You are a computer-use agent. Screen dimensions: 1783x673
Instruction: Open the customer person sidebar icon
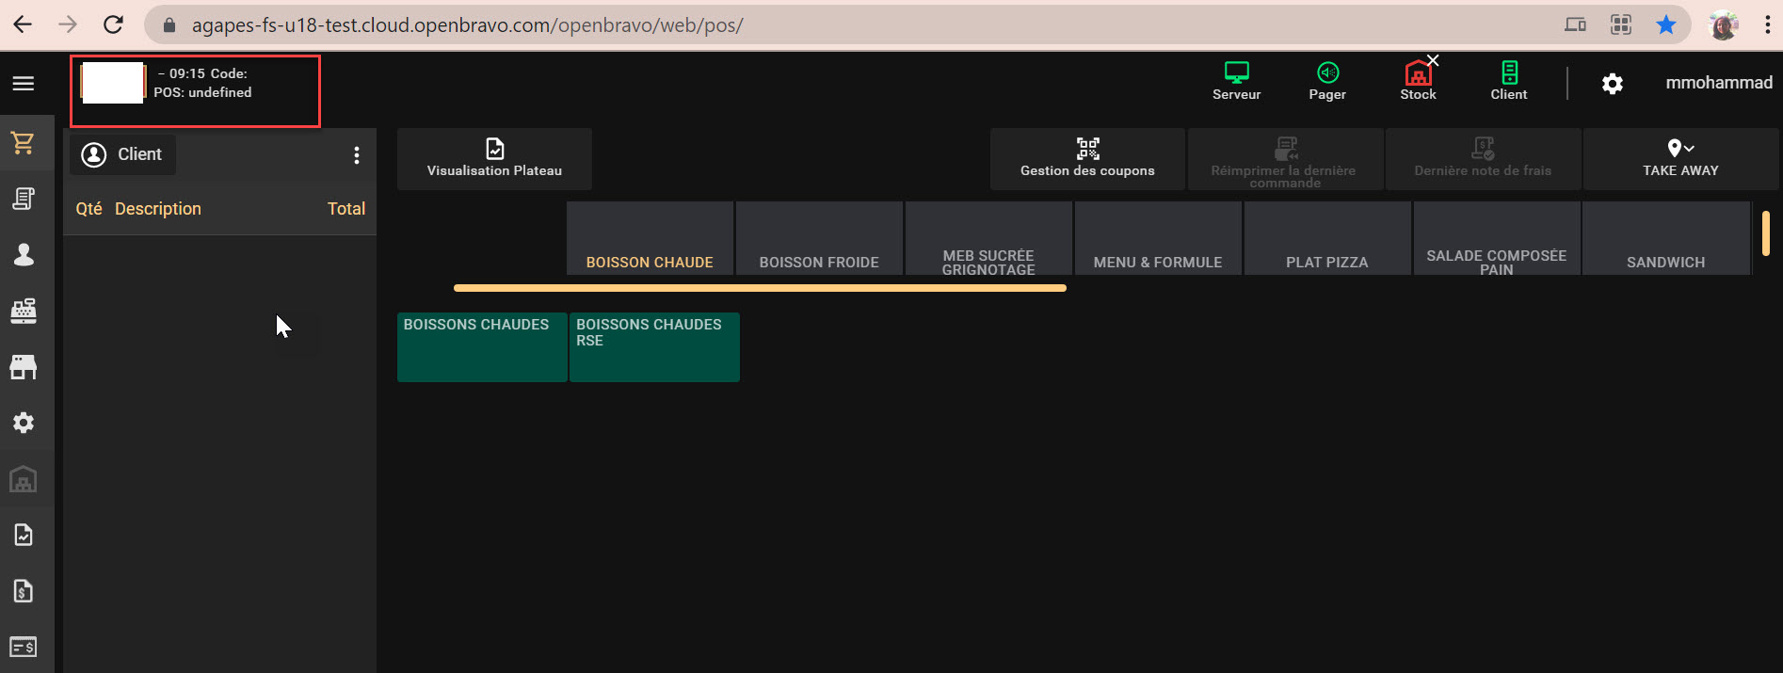24,255
